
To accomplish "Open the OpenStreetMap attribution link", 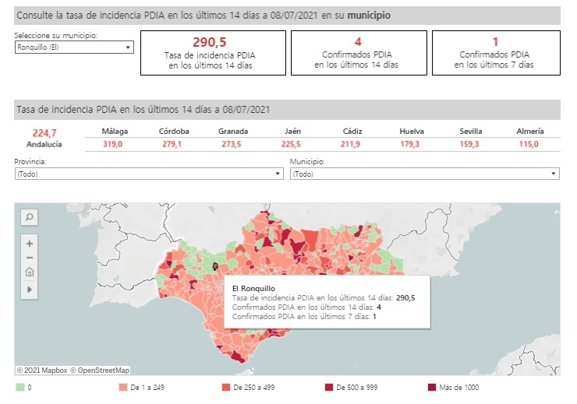I will 100,371.
